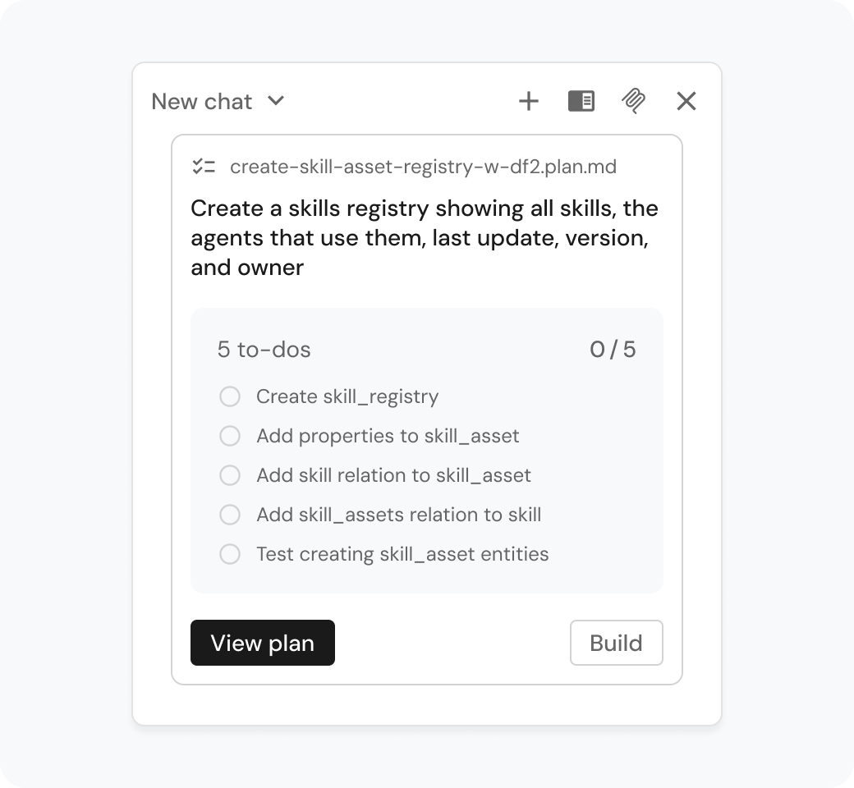Click Test creating skill_asset entities label
Image resolution: width=854 pixels, height=788 pixels.
click(x=402, y=554)
